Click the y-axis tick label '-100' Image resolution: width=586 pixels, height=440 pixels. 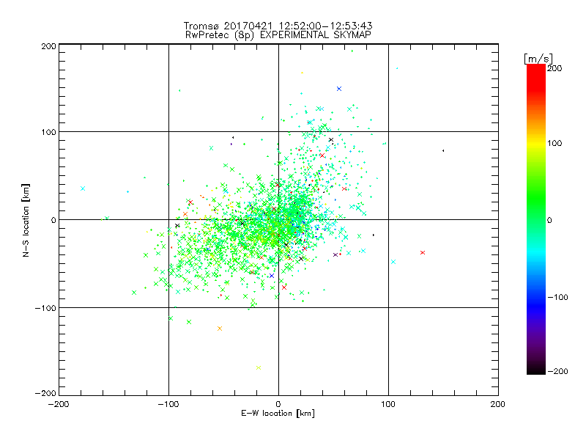(45, 308)
